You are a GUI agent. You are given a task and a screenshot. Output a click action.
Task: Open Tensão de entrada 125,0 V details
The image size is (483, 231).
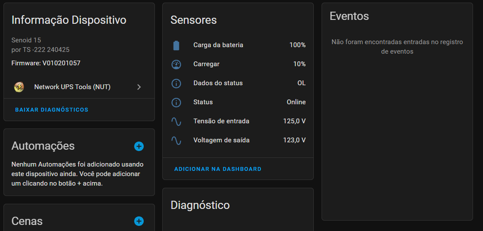tap(238, 121)
